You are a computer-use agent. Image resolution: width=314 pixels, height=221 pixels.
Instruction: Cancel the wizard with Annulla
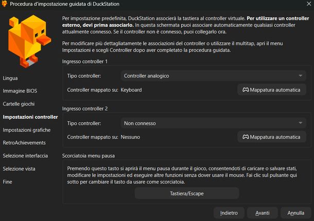coord(296,213)
